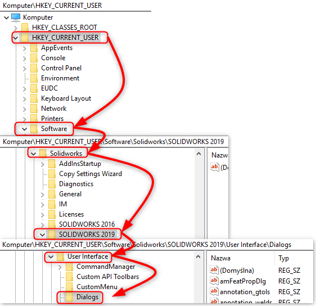Click the Control Panel folder icon

pyautogui.click(x=34, y=68)
